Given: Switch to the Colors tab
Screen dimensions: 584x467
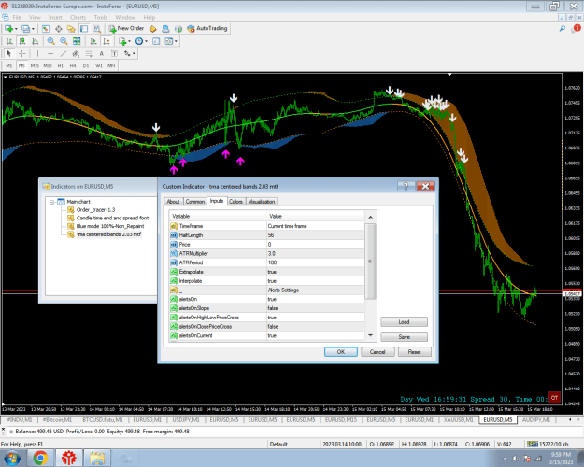Looking at the screenshot, I should (235, 202).
